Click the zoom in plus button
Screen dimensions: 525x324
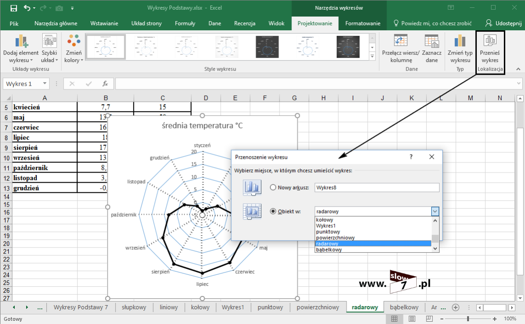(x=495, y=319)
